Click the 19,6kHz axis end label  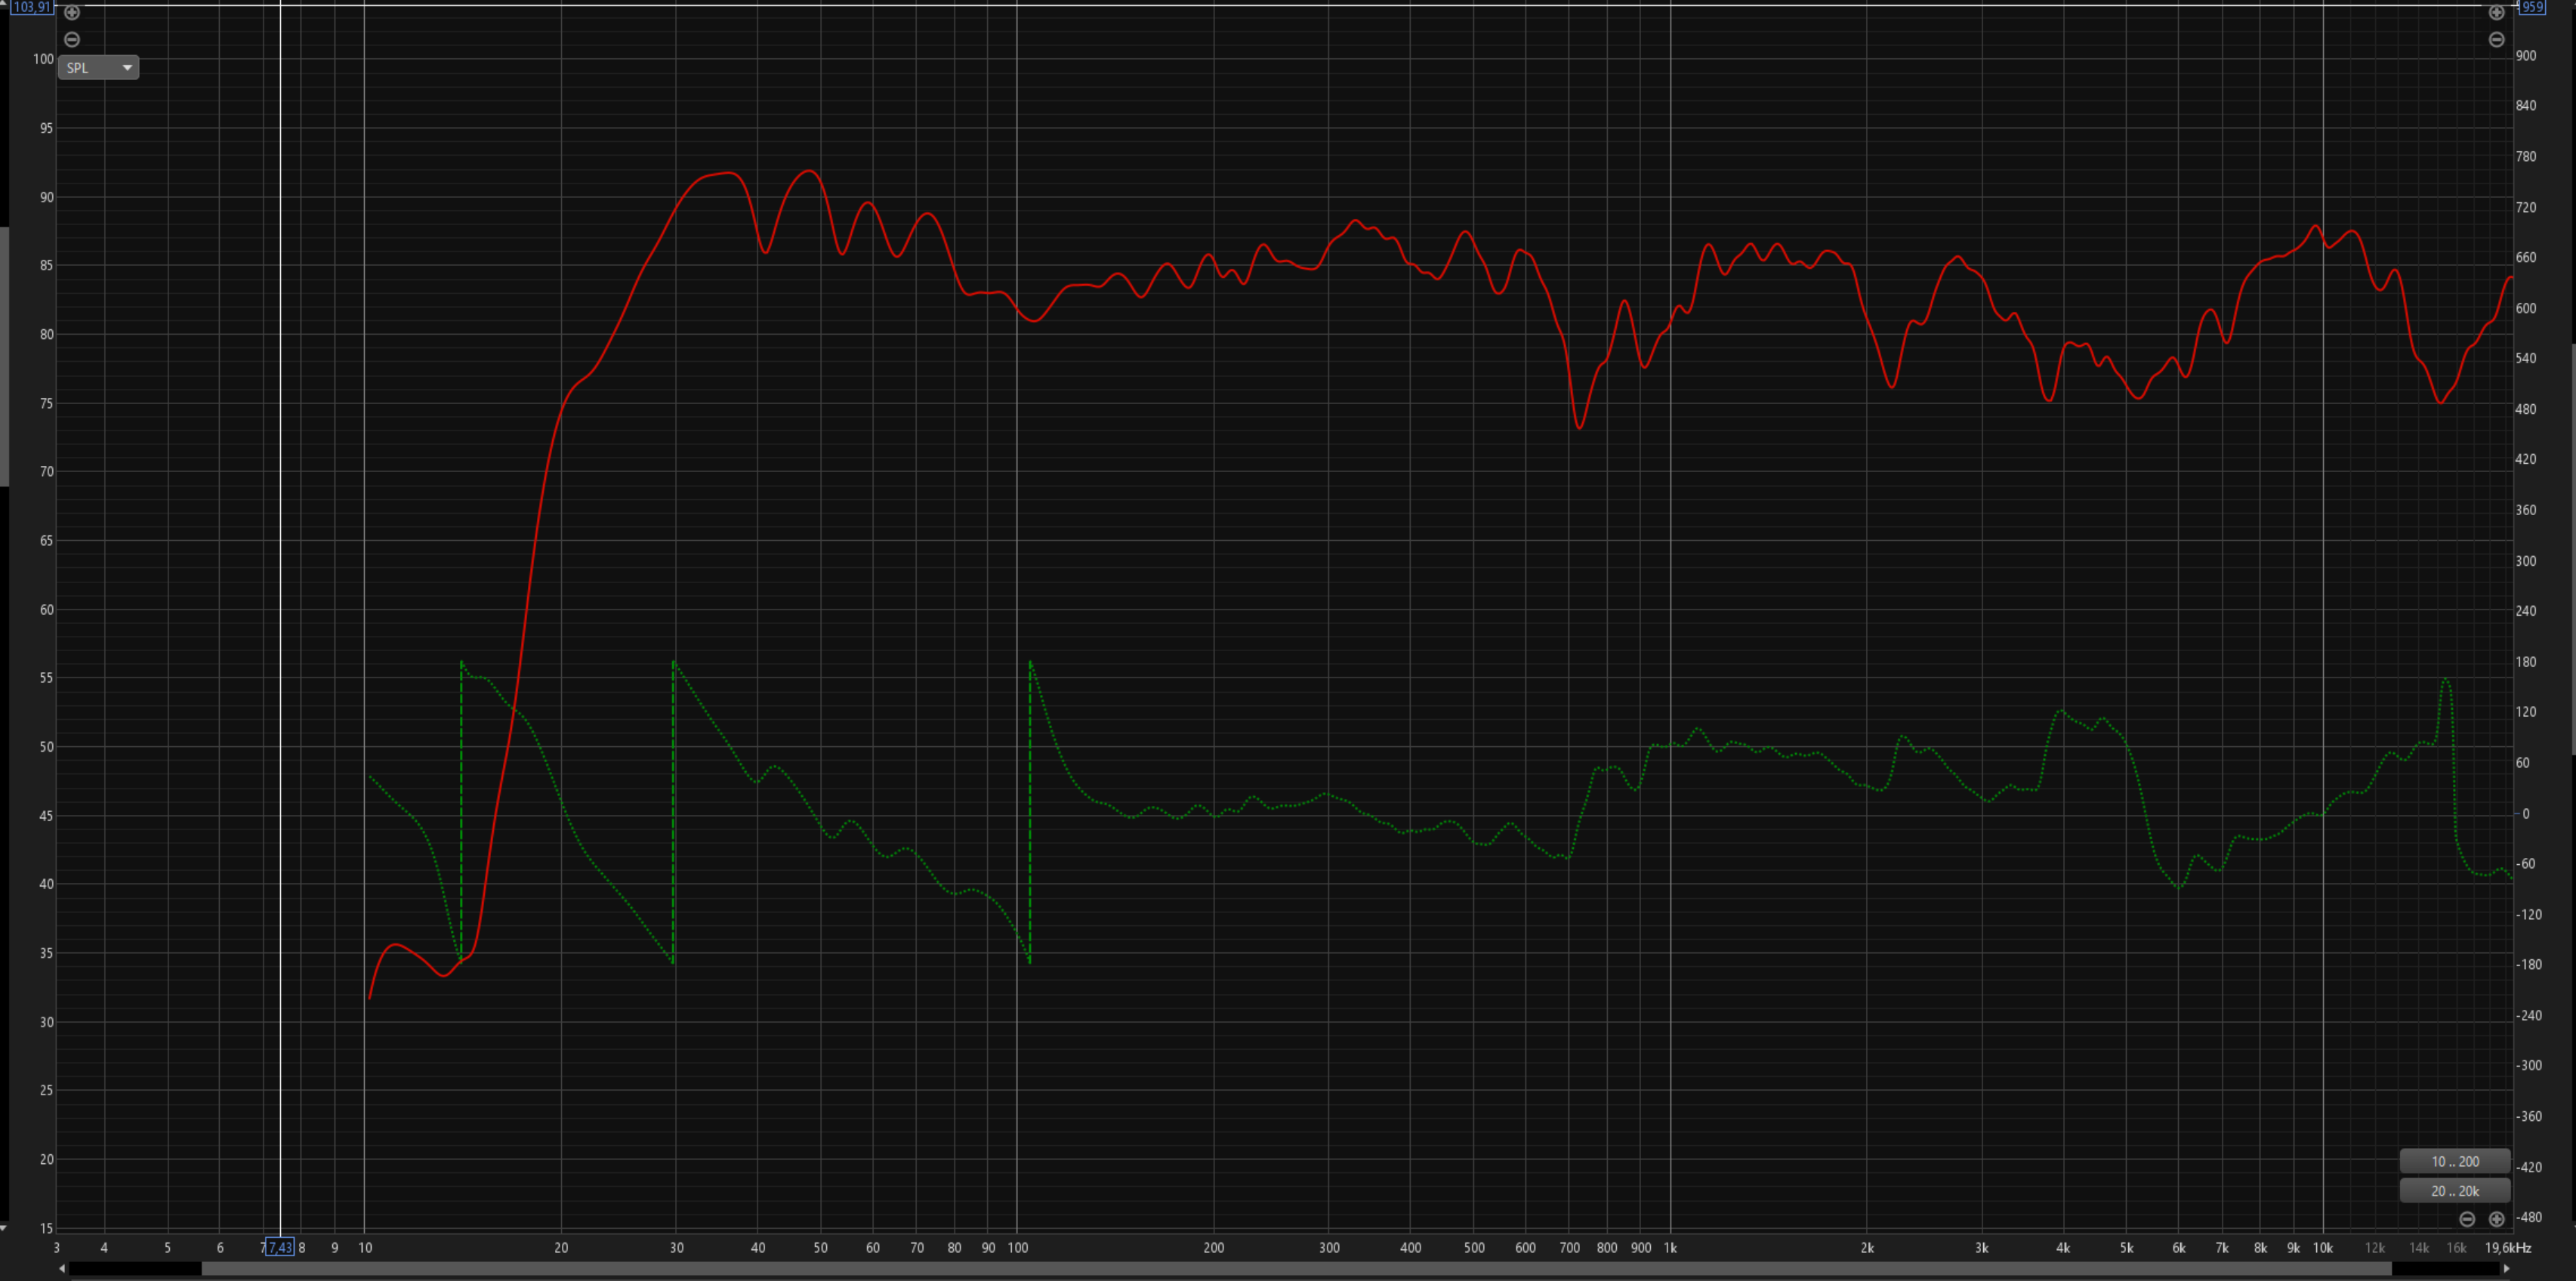tap(2507, 1248)
